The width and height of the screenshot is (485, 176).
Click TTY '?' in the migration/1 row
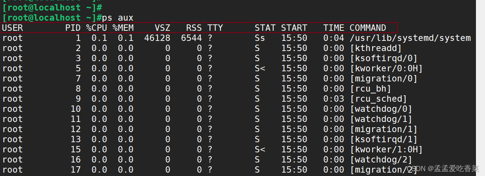[x=210, y=129]
